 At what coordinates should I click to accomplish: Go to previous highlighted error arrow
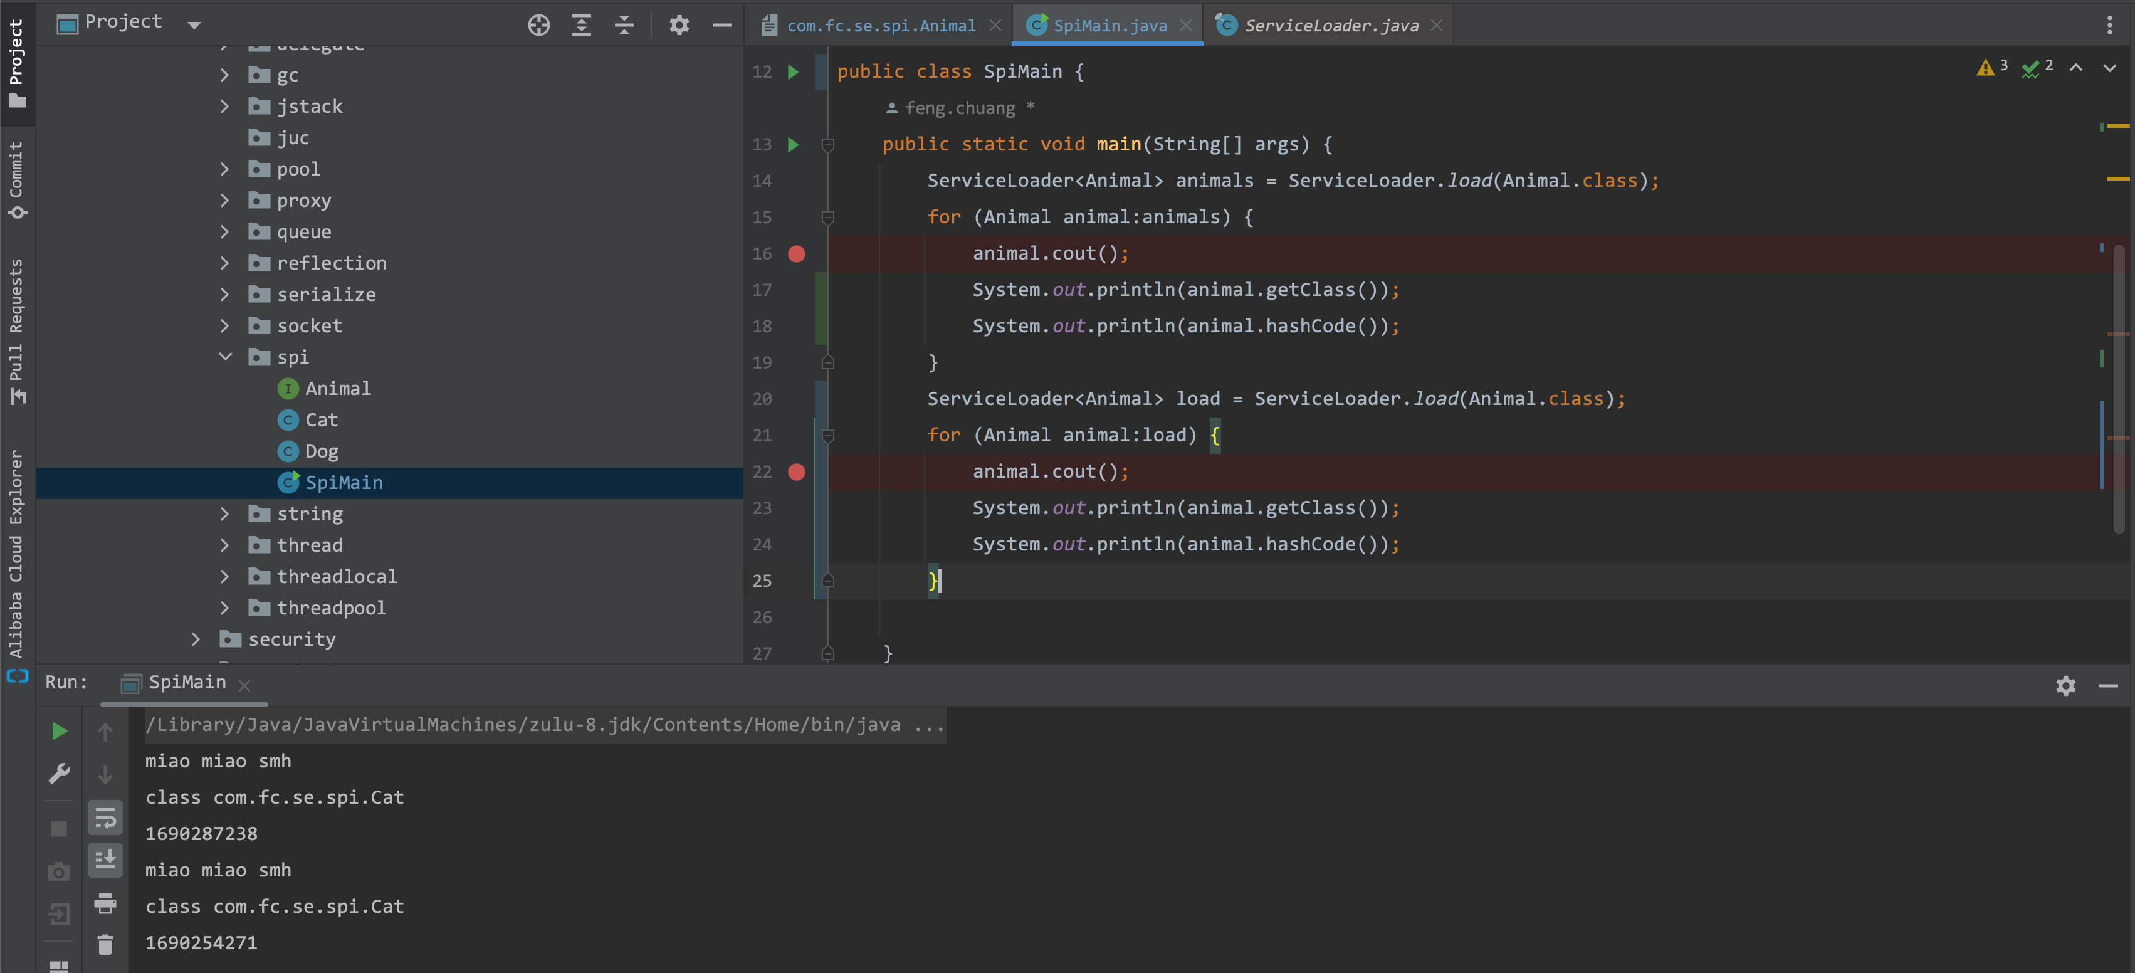[2076, 68]
